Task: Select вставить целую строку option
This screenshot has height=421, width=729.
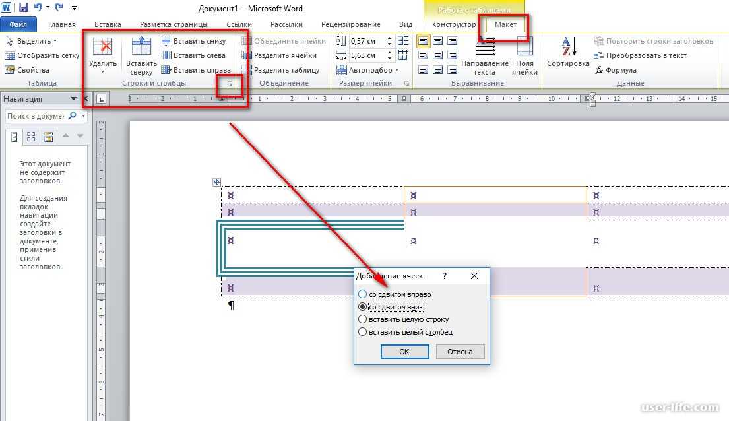Action: pos(404,319)
